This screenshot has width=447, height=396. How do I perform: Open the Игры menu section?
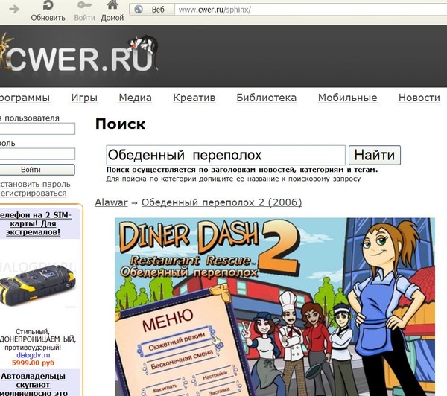84,98
